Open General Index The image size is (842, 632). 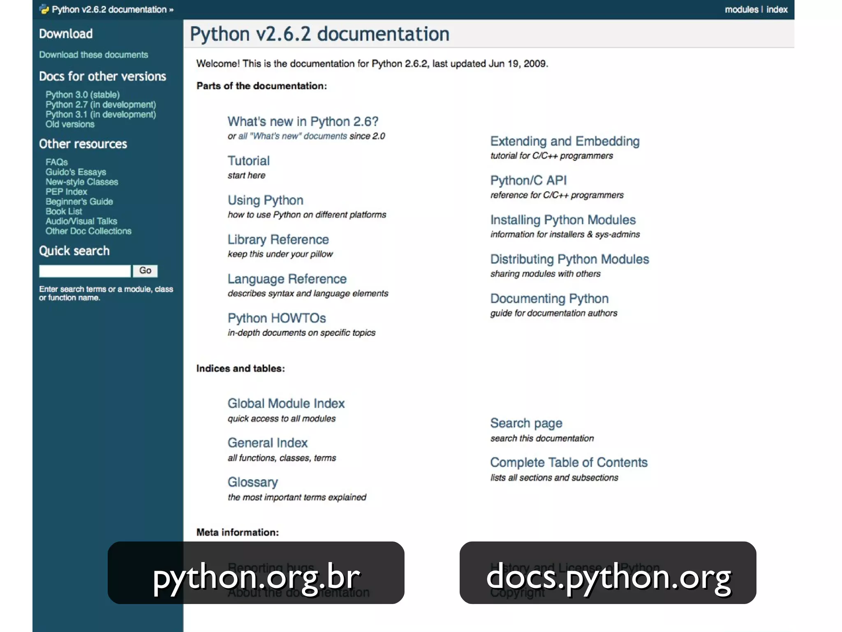[268, 443]
